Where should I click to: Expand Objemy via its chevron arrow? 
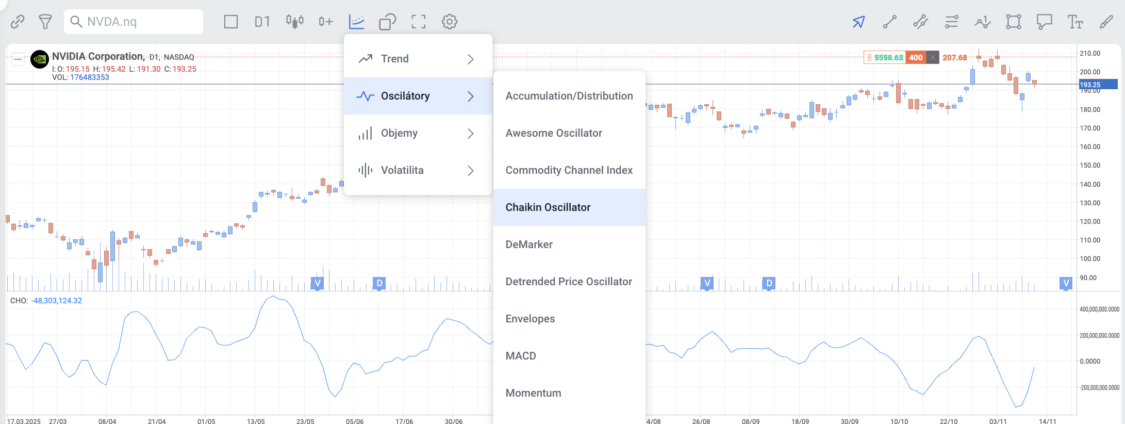pyautogui.click(x=470, y=134)
